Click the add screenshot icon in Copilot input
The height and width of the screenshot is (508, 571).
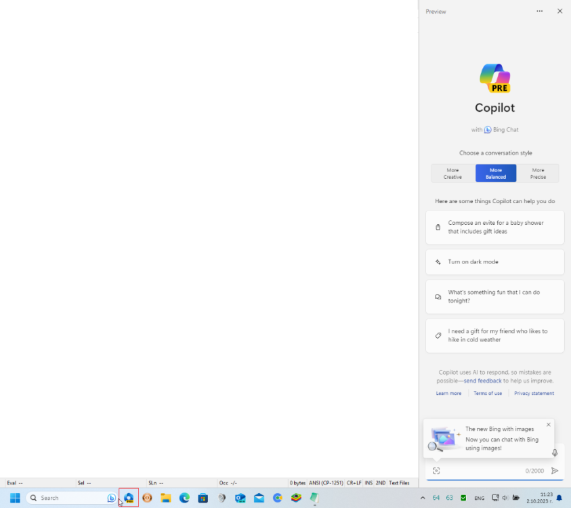pyautogui.click(x=436, y=471)
